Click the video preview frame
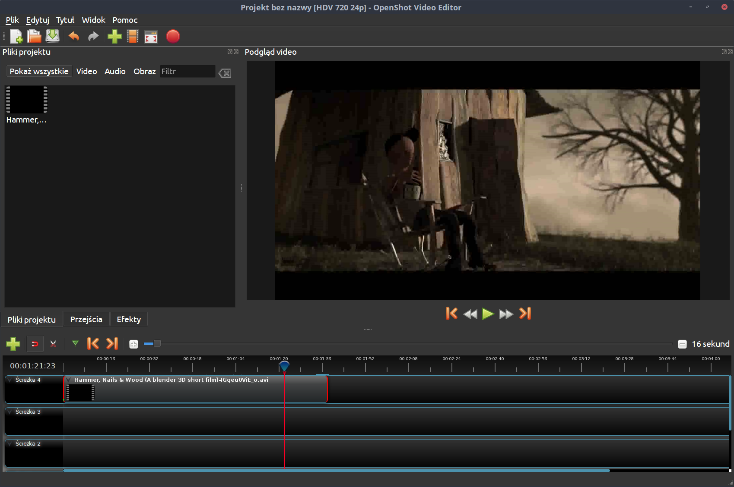 (488, 180)
